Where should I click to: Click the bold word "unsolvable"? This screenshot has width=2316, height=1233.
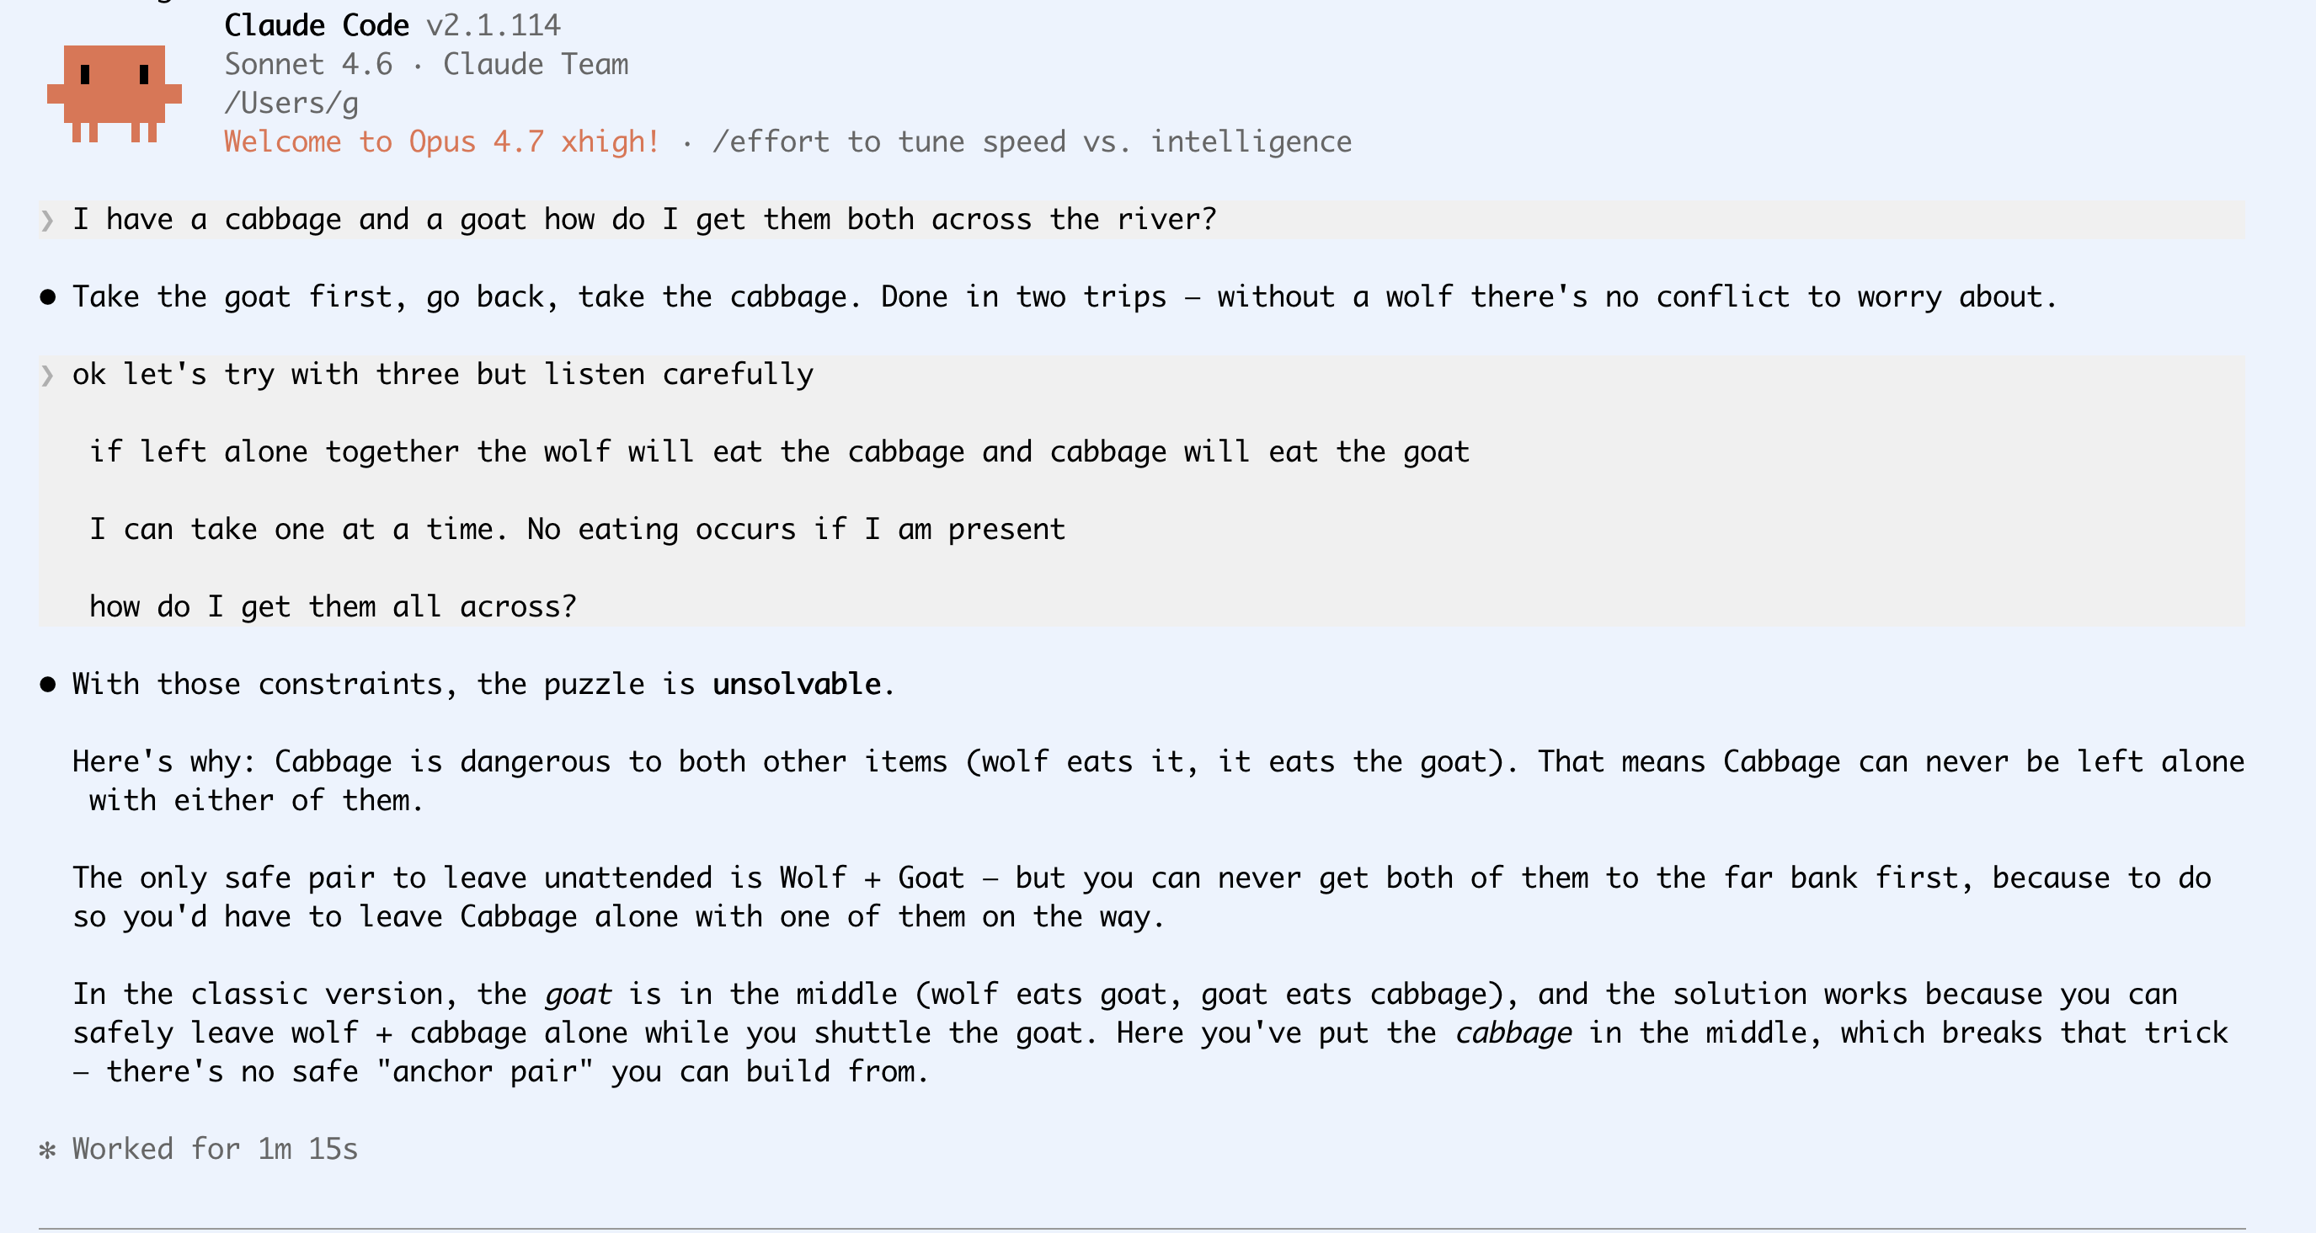(x=797, y=685)
